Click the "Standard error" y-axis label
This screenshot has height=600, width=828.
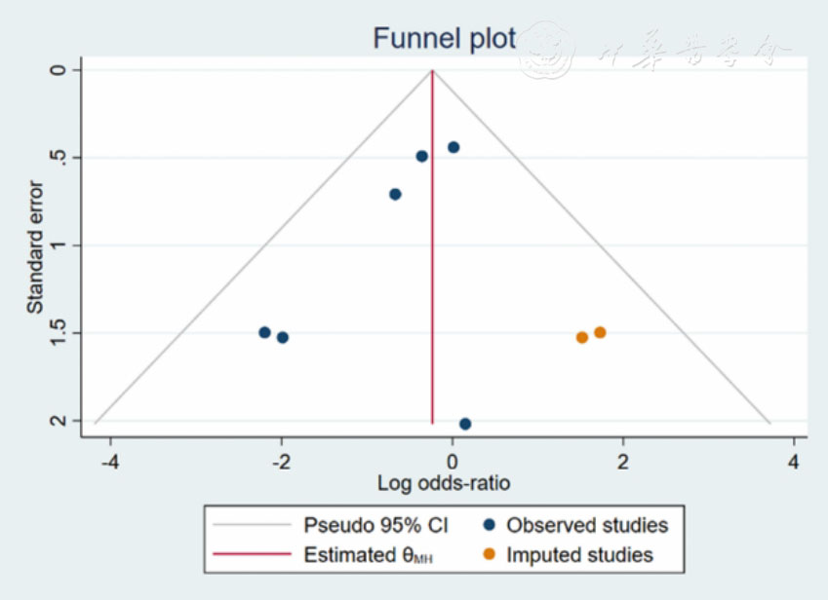36,246
